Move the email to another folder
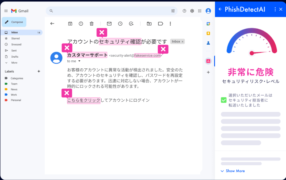This screenshot has width=286, height=180. point(149,23)
